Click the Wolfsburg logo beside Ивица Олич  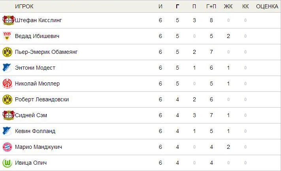pos(7,163)
